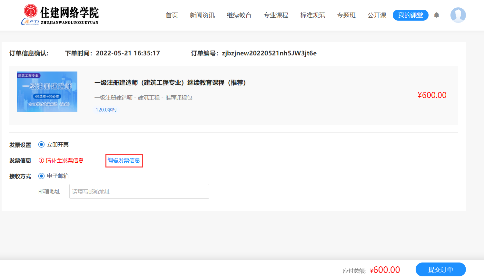
Task: Select the 立即开票 radio button
Action: point(41,145)
